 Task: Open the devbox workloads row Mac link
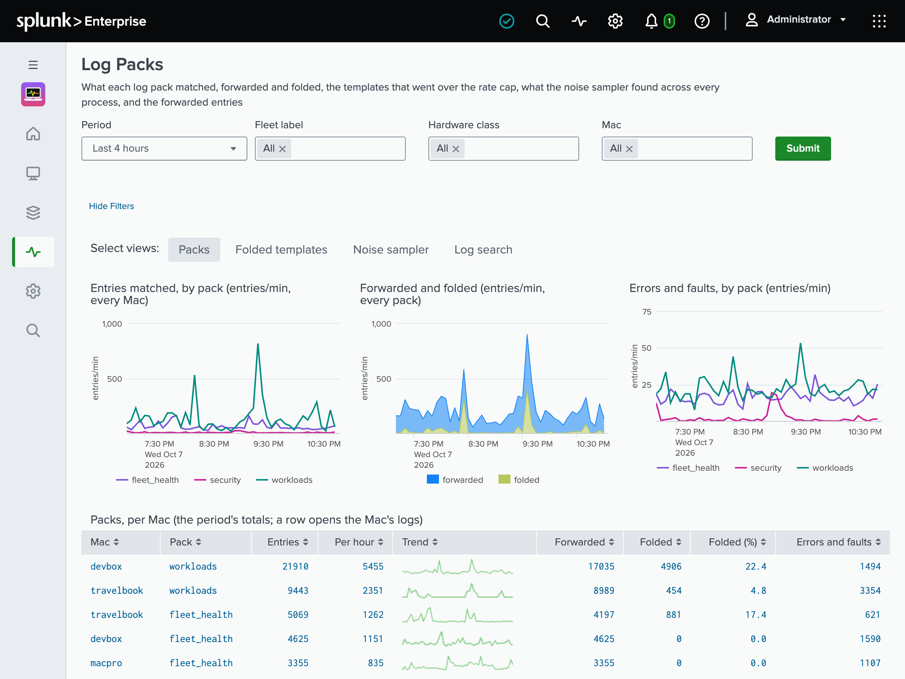click(106, 567)
